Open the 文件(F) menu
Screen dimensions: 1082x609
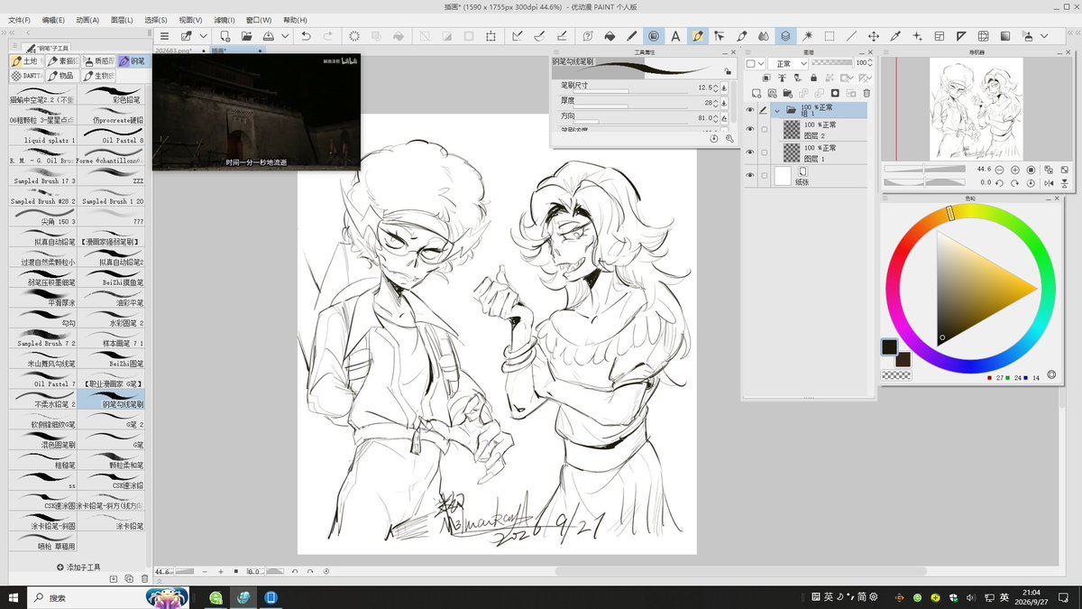19,20
